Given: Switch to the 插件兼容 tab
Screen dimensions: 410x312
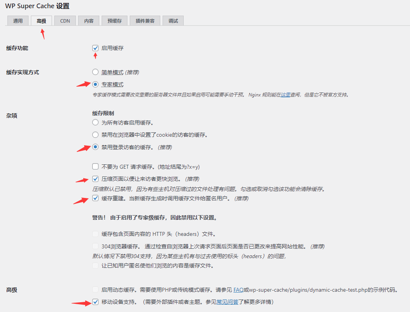Looking at the screenshot, I should tap(145, 21).
